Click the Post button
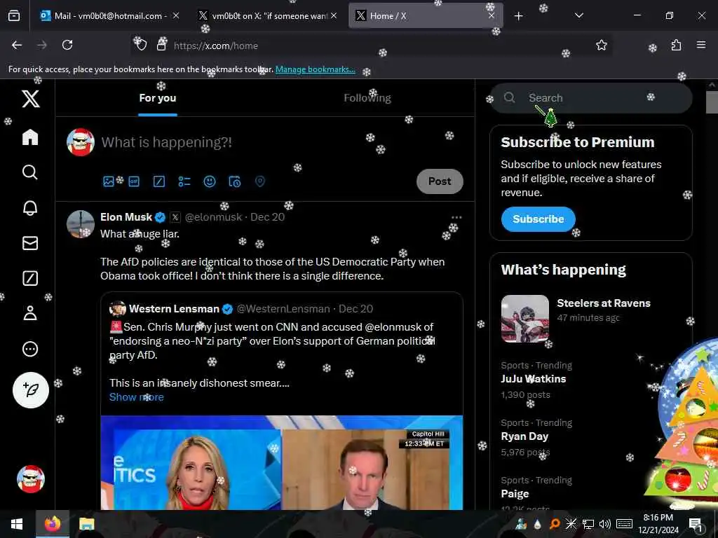 [440, 181]
